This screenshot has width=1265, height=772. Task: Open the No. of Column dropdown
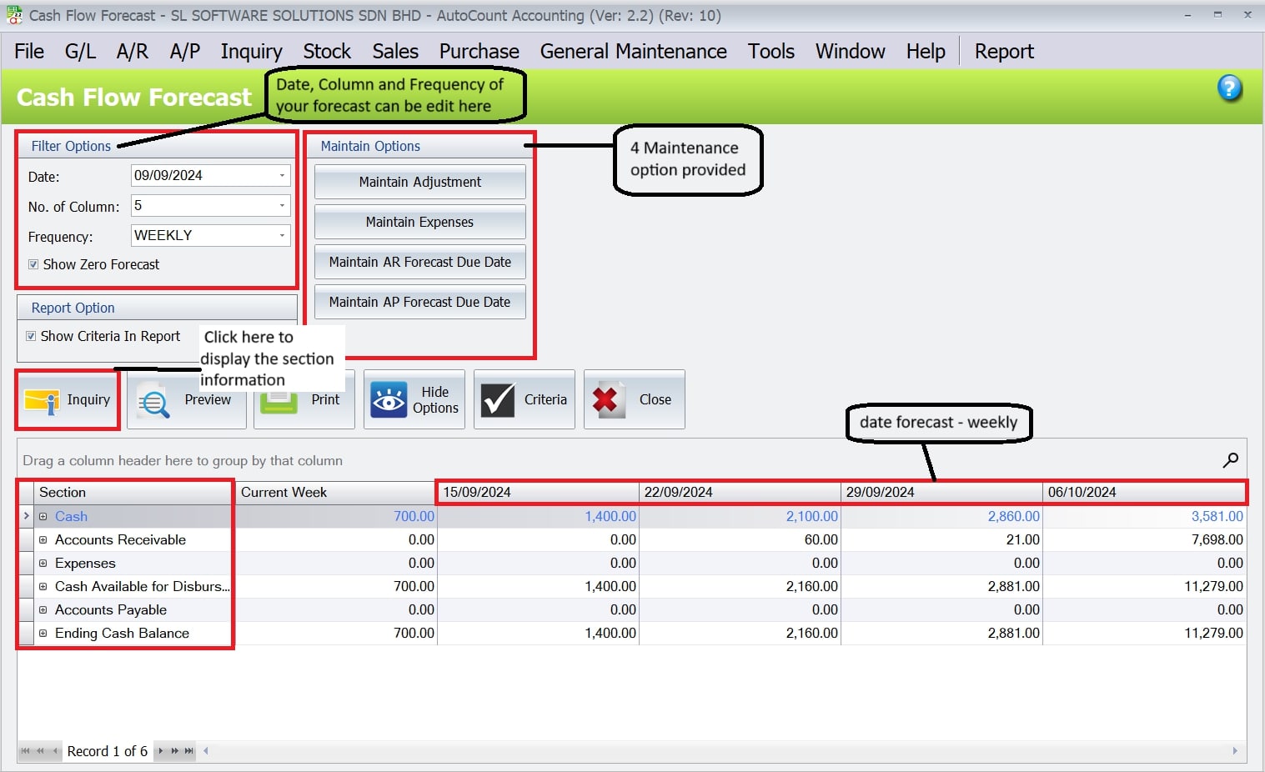[x=281, y=205]
